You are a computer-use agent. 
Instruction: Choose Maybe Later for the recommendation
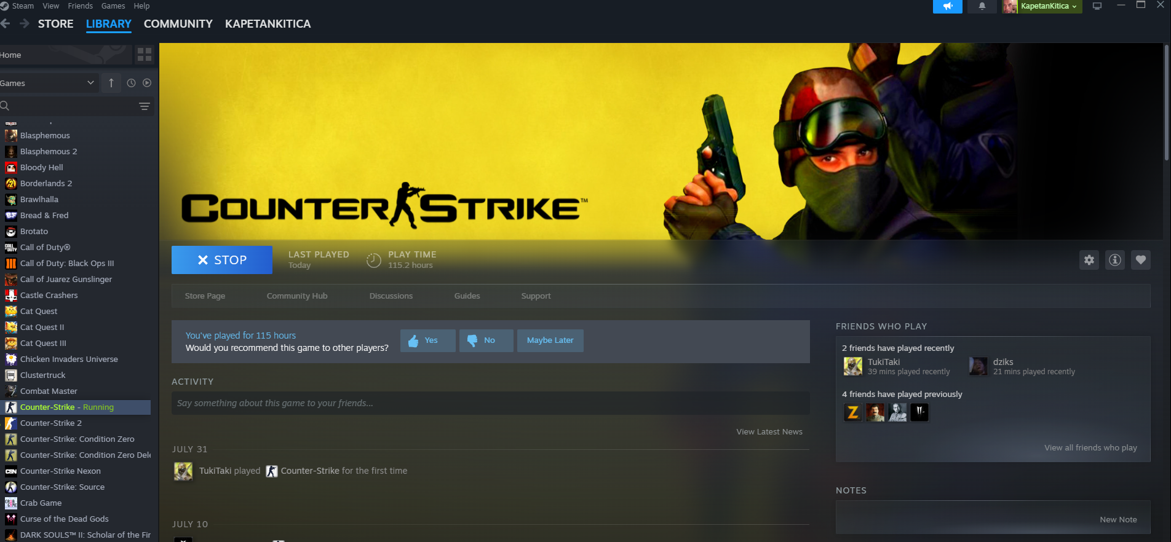click(550, 340)
